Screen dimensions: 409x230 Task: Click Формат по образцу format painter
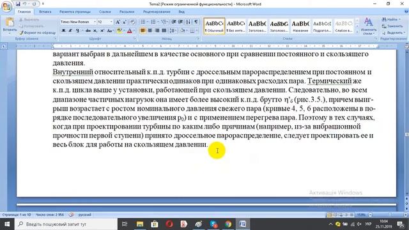(x=38, y=33)
